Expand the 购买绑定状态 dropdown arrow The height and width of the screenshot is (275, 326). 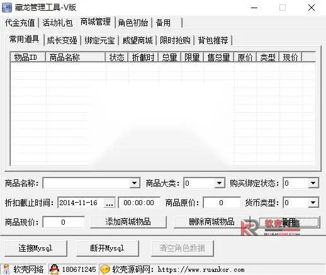(x=313, y=183)
